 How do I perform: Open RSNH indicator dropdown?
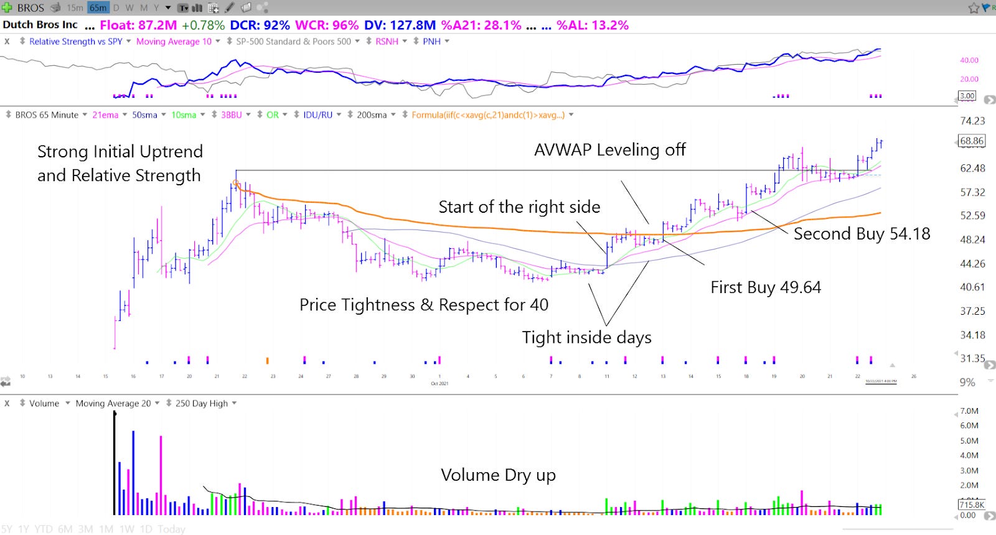click(404, 41)
